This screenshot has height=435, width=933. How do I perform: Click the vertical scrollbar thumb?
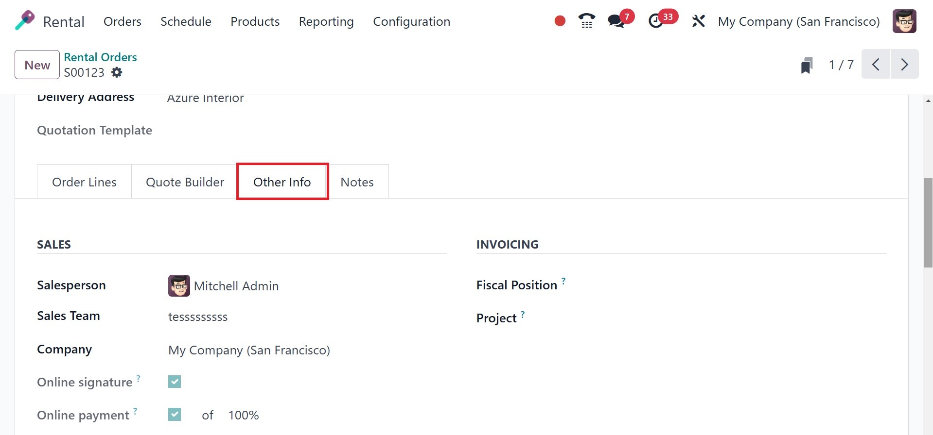tap(928, 222)
